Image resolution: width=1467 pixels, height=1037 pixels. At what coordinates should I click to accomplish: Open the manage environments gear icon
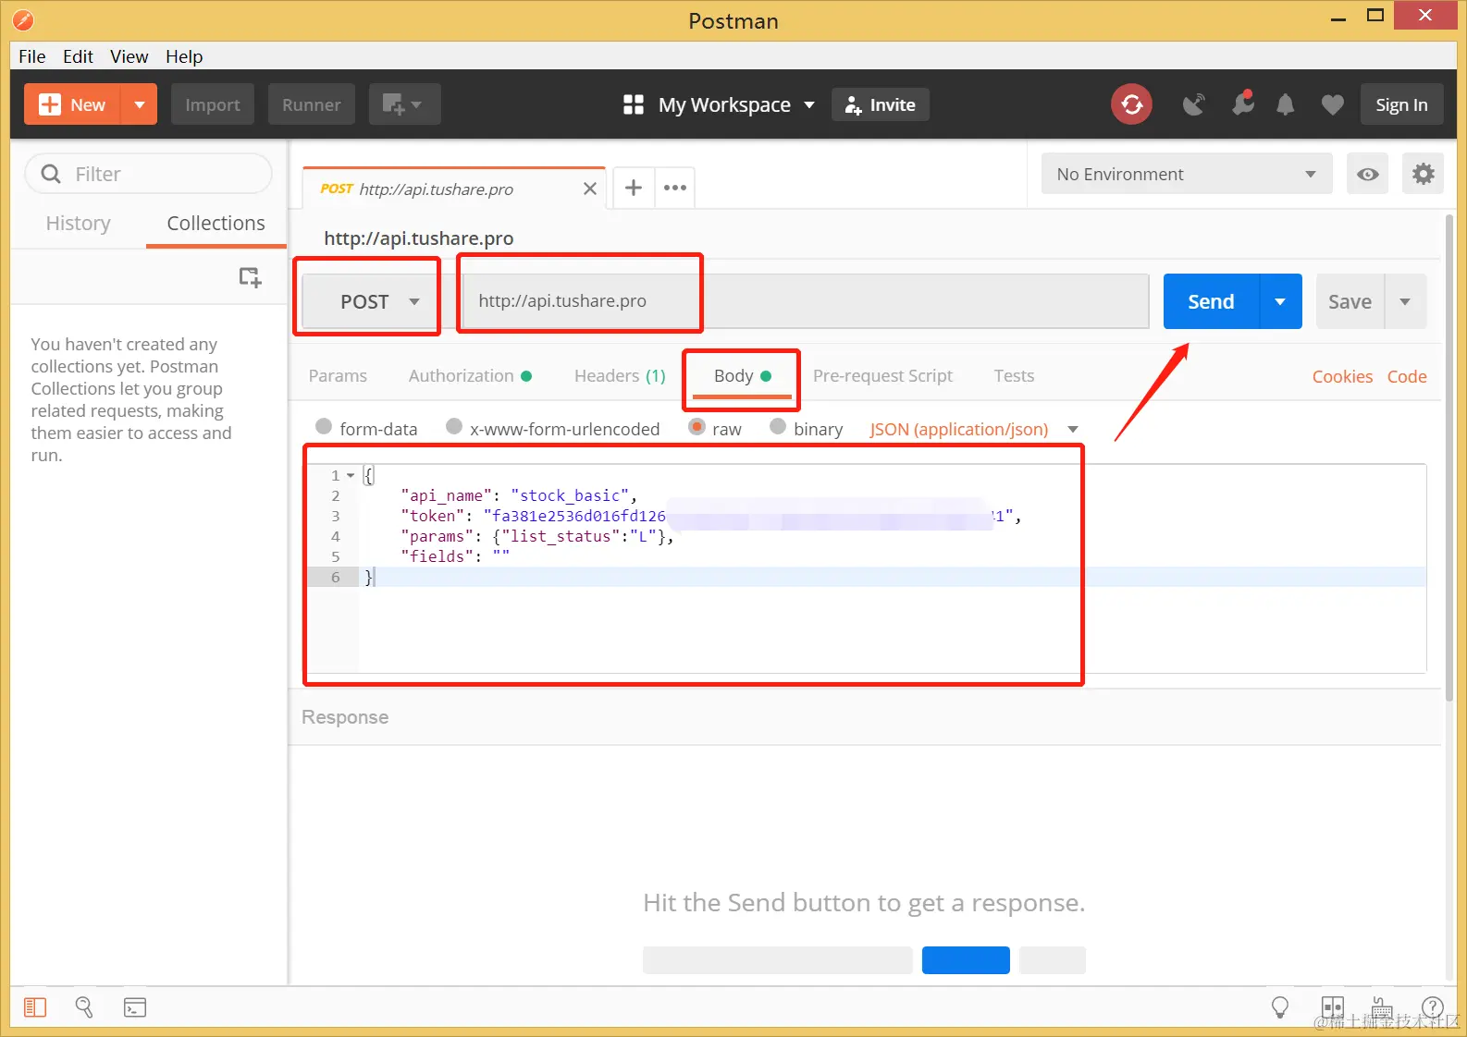pyautogui.click(x=1424, y=174)
